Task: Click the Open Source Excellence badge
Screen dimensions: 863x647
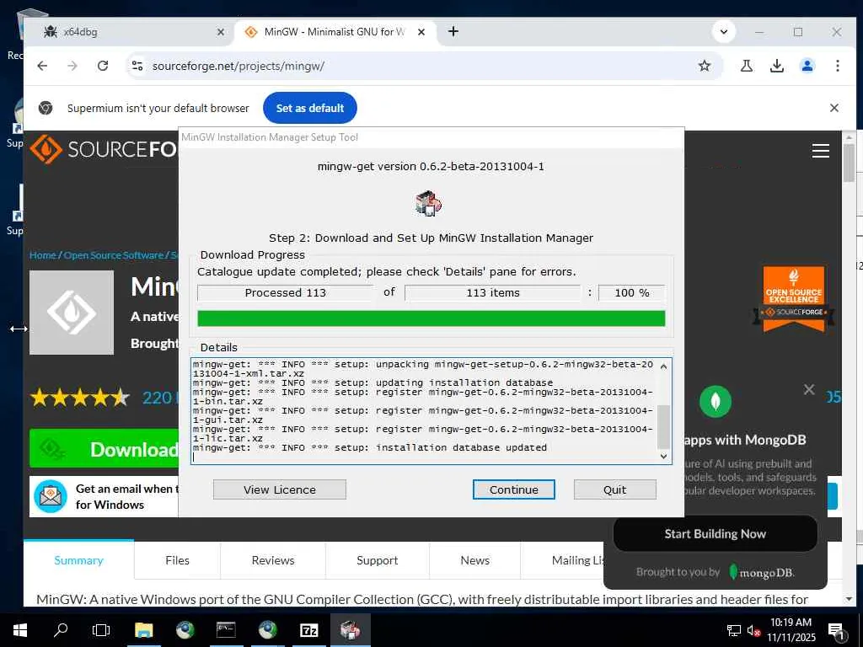Action: 794,299
